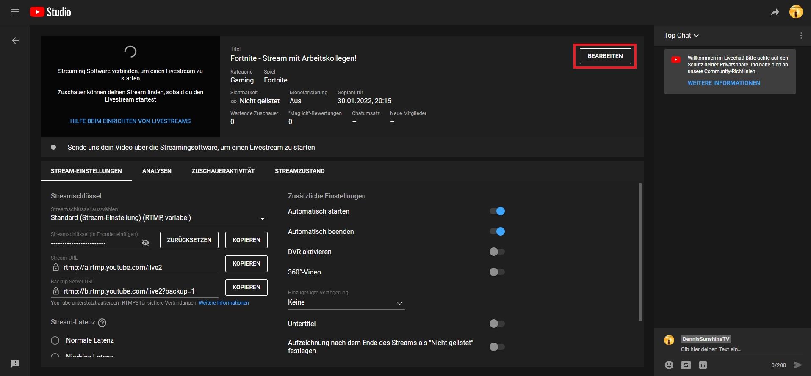Send the chat message with arrow icon
This screenshot has height=376, width=811.
pos(797,365)
